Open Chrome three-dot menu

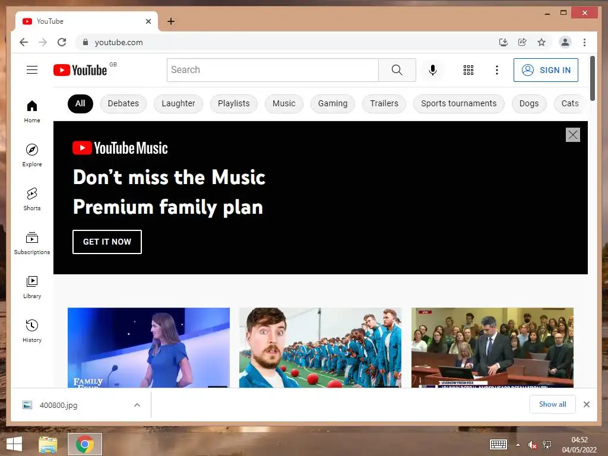[x=584, y=42]
